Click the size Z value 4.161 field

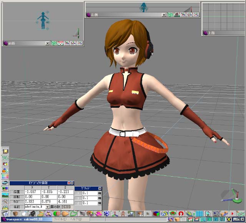pyautogui.click(x=65, y=202)
